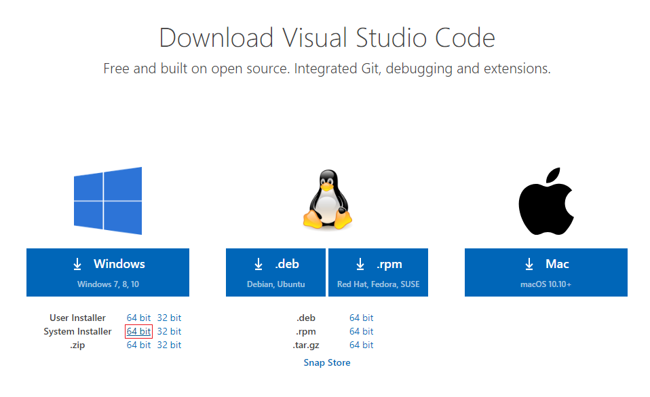Click the '.deb' label in the Linux list

pos(306,318)
